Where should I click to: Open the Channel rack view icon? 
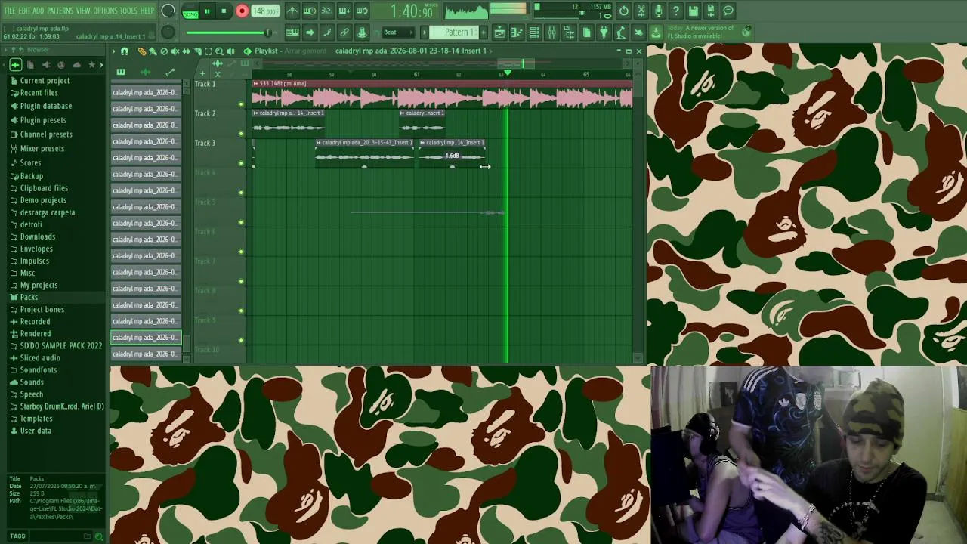pyautogui.click(x=534, y=32)
